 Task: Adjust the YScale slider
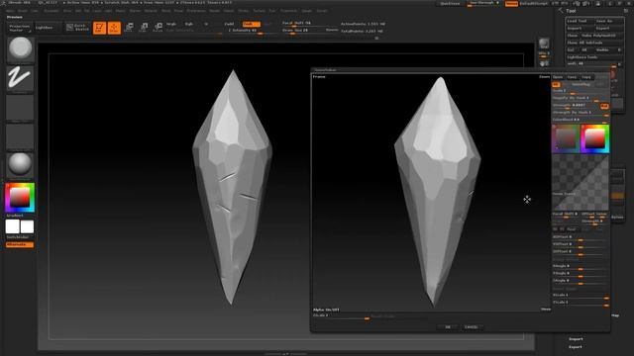click(x=581, y=303)
